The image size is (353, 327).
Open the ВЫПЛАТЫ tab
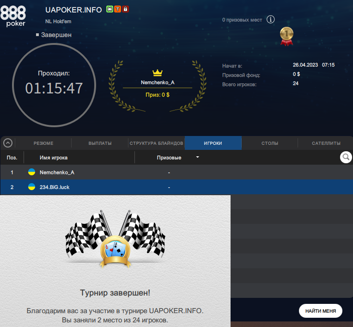(x=100, y=143)
